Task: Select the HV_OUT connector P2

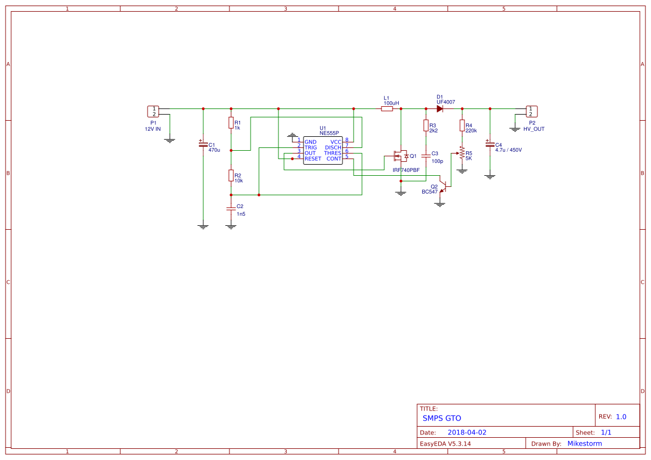Action: pos(532,111)
